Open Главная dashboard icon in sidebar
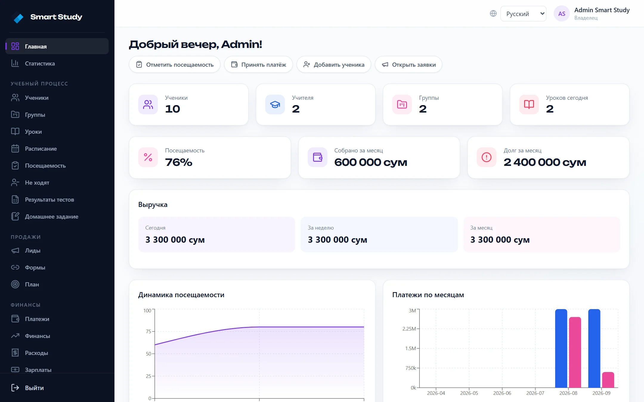 [15, 46]
